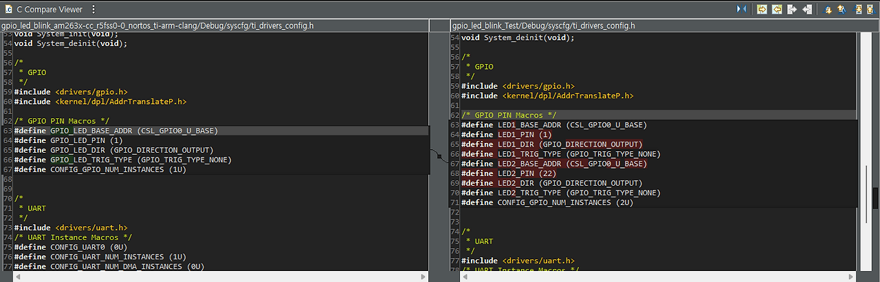The image size is (880, 282).
Task: Click void System_deinit(void) in right pane
Action: coord(518,37)
